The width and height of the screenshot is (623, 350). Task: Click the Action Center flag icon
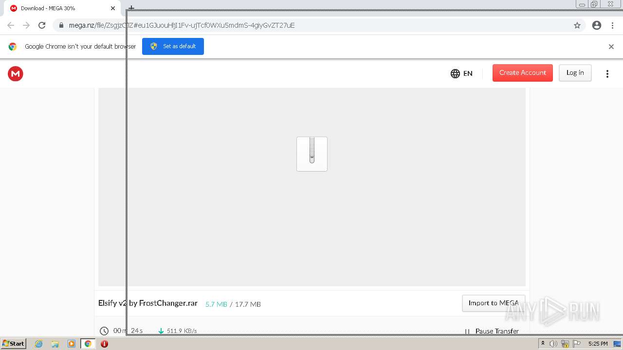pyautogui.click(x=577, y=344)
